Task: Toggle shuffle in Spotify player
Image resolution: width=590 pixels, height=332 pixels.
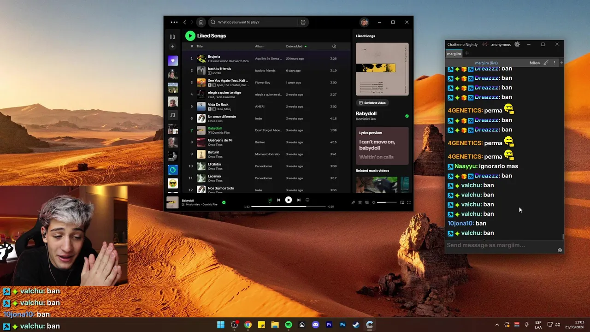Action: 270,200
